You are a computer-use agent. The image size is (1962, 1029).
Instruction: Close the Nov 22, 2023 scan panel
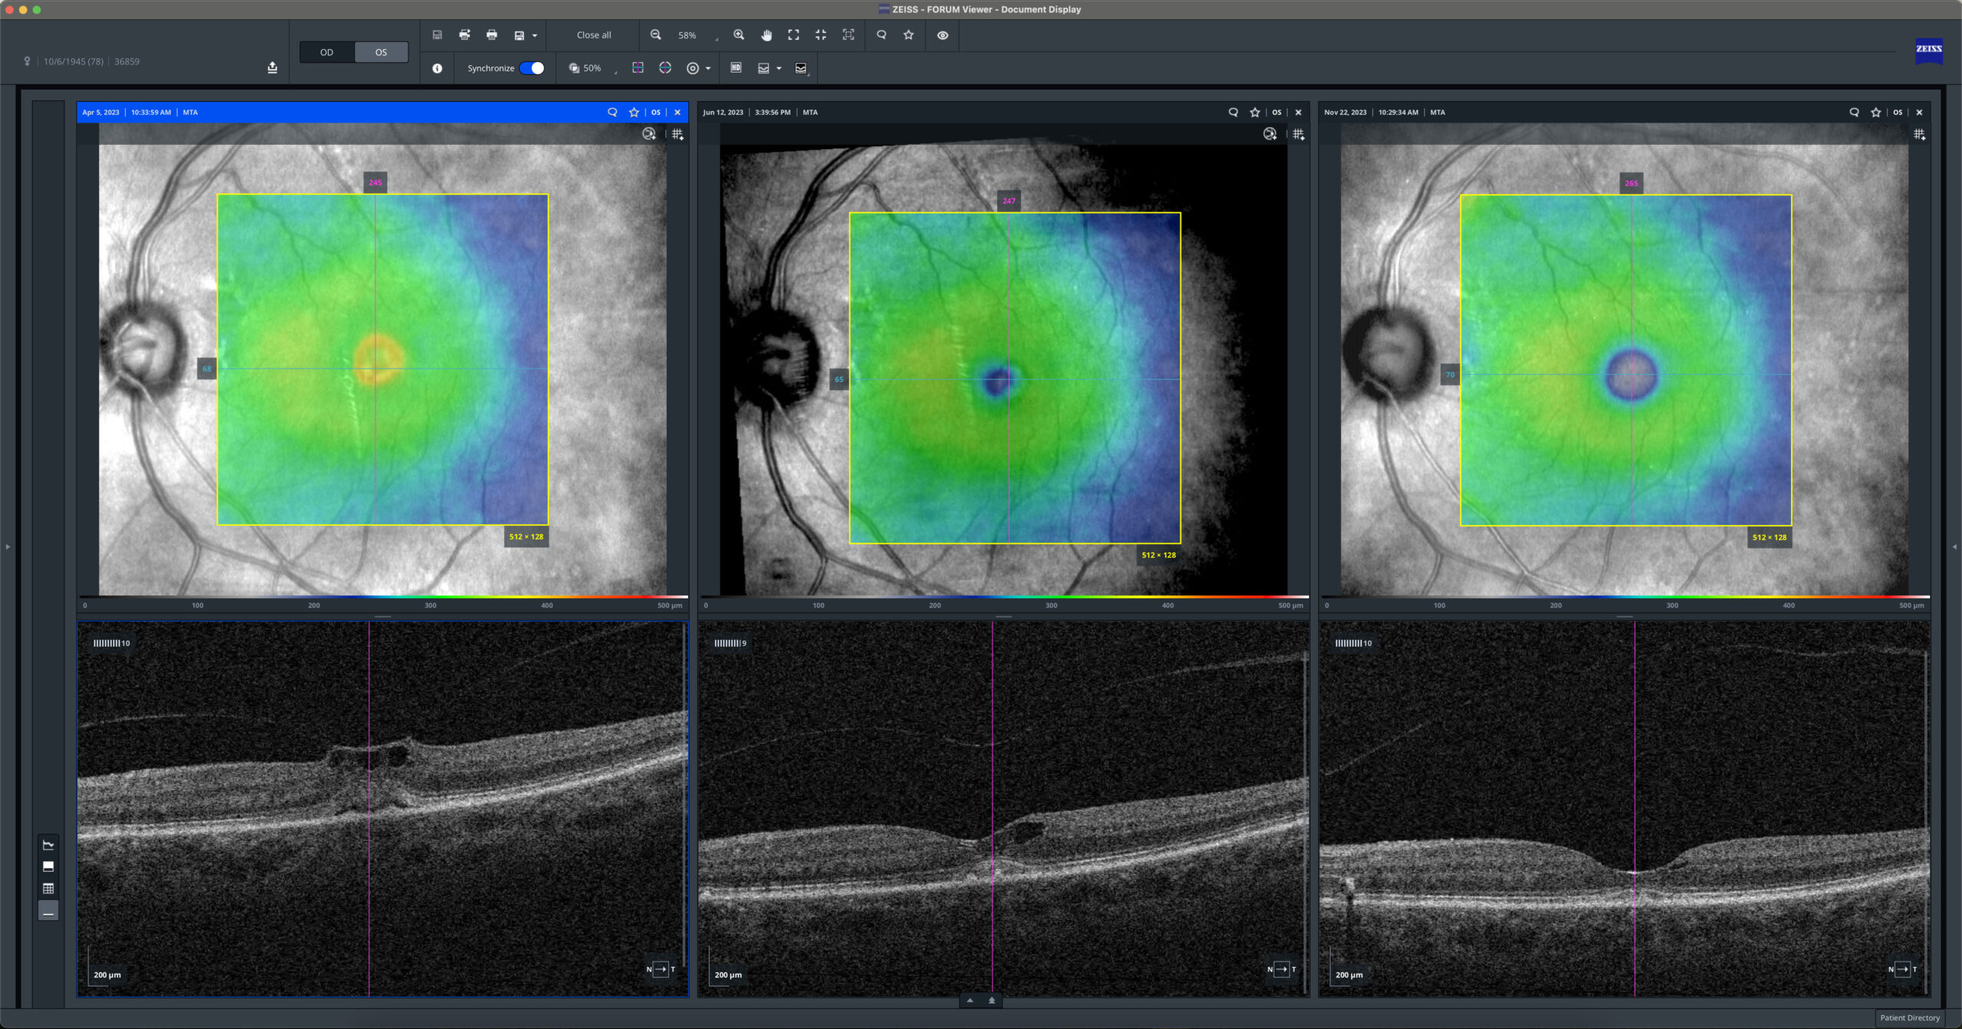pos(1919,112)
